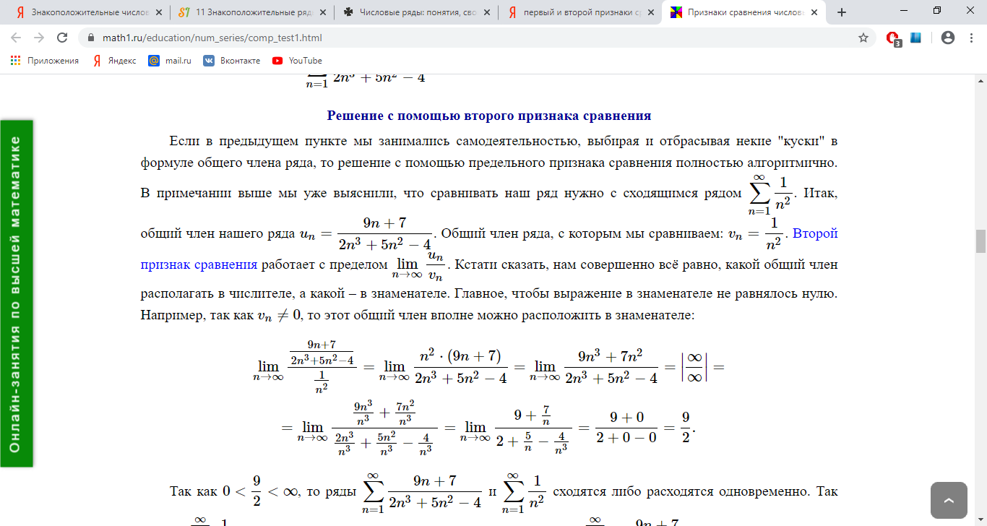Go forward to next page
987x526 pixels.
click(39, 38)
